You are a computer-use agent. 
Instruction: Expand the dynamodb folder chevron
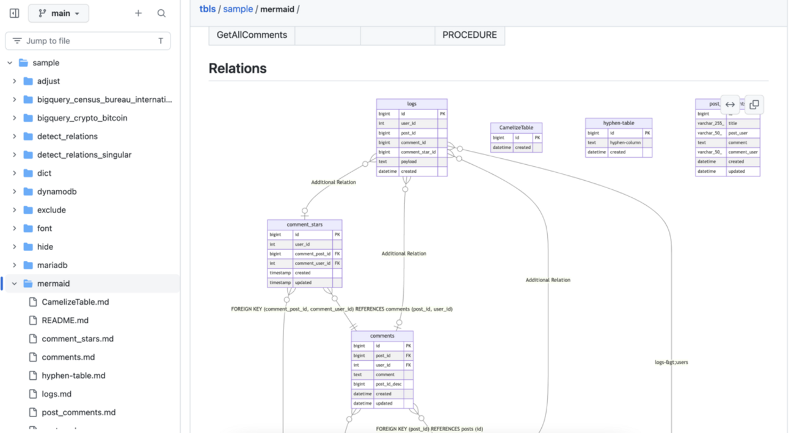tap(15, 192)
